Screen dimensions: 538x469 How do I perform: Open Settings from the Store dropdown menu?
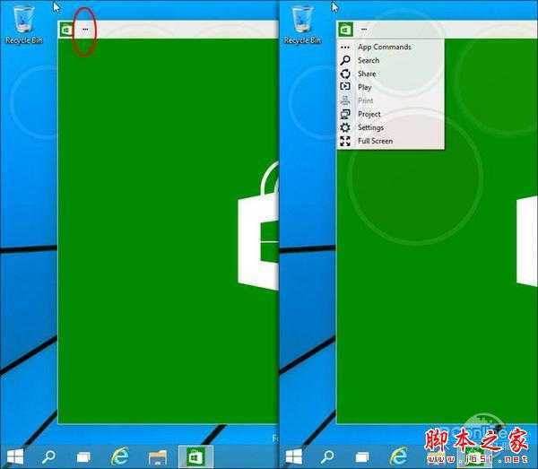pyautogui.click(x=391, y=127)
